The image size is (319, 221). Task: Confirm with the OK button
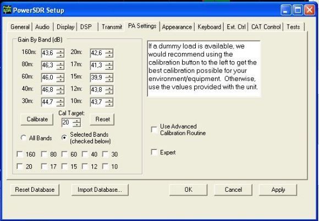pos(189,190)
